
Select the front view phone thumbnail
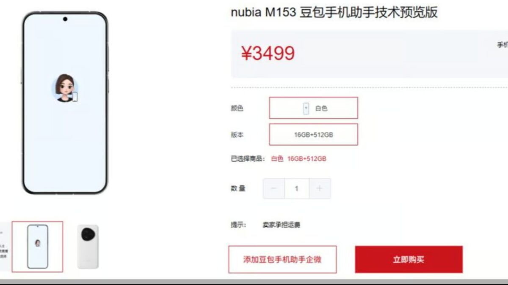click(x=37, y=247)
